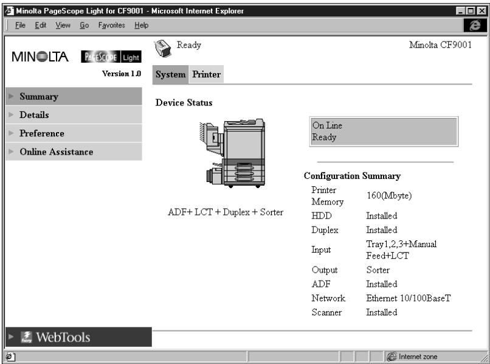This screenshot has height=364, width=490.
Task: Click the Internet zone globe icon
Action: (392, 357)
